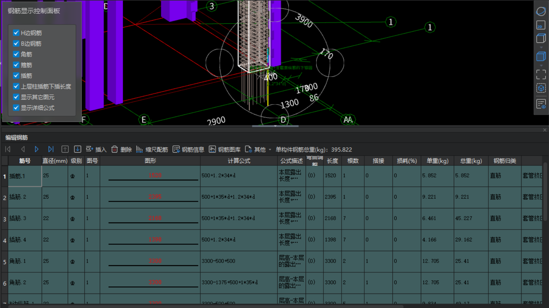
Task: Open the display settings list-eye icon
Action: (x=541, y=104)
